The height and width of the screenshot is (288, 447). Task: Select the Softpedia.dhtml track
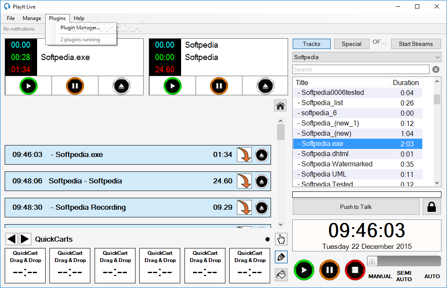coord(358,154)
